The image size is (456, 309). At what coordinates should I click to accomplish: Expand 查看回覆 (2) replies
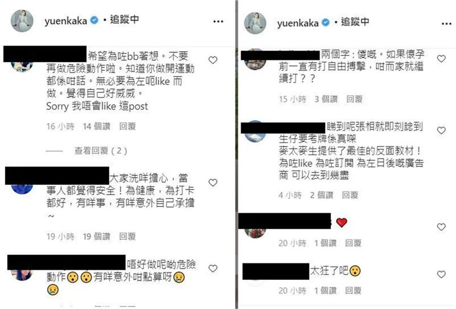[101, 151]
